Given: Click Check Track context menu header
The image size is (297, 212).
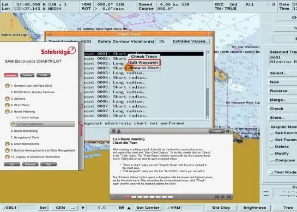Looking at the screenshot, I should coord(144,57).
